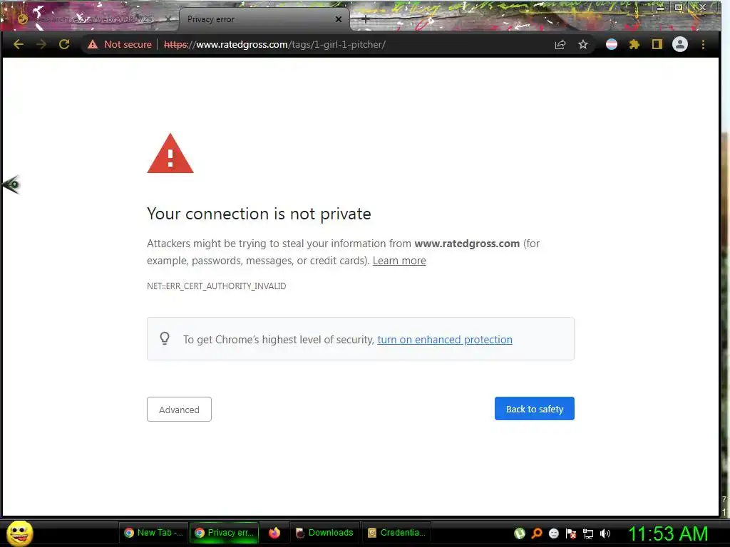Open the Extensions puzzle piece menu
This screenshot has width=730, height=547.
pyautogui.click(x=634, y=45)
